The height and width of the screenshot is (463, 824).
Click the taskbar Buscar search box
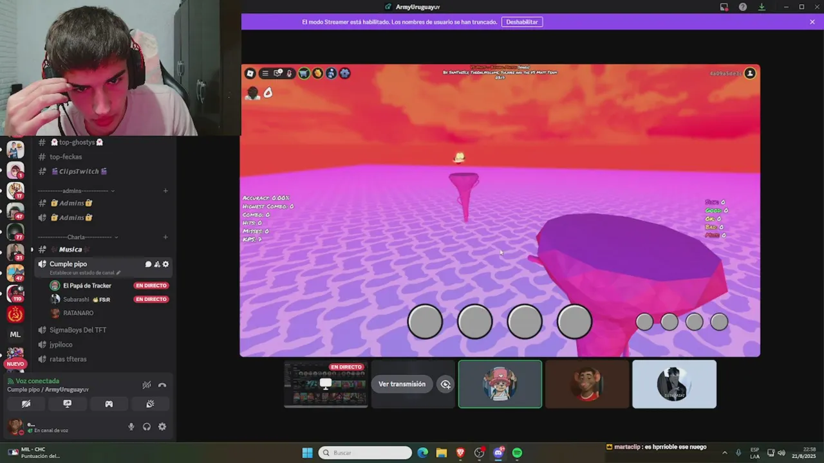pyautogui.click(x=365, y=453)
